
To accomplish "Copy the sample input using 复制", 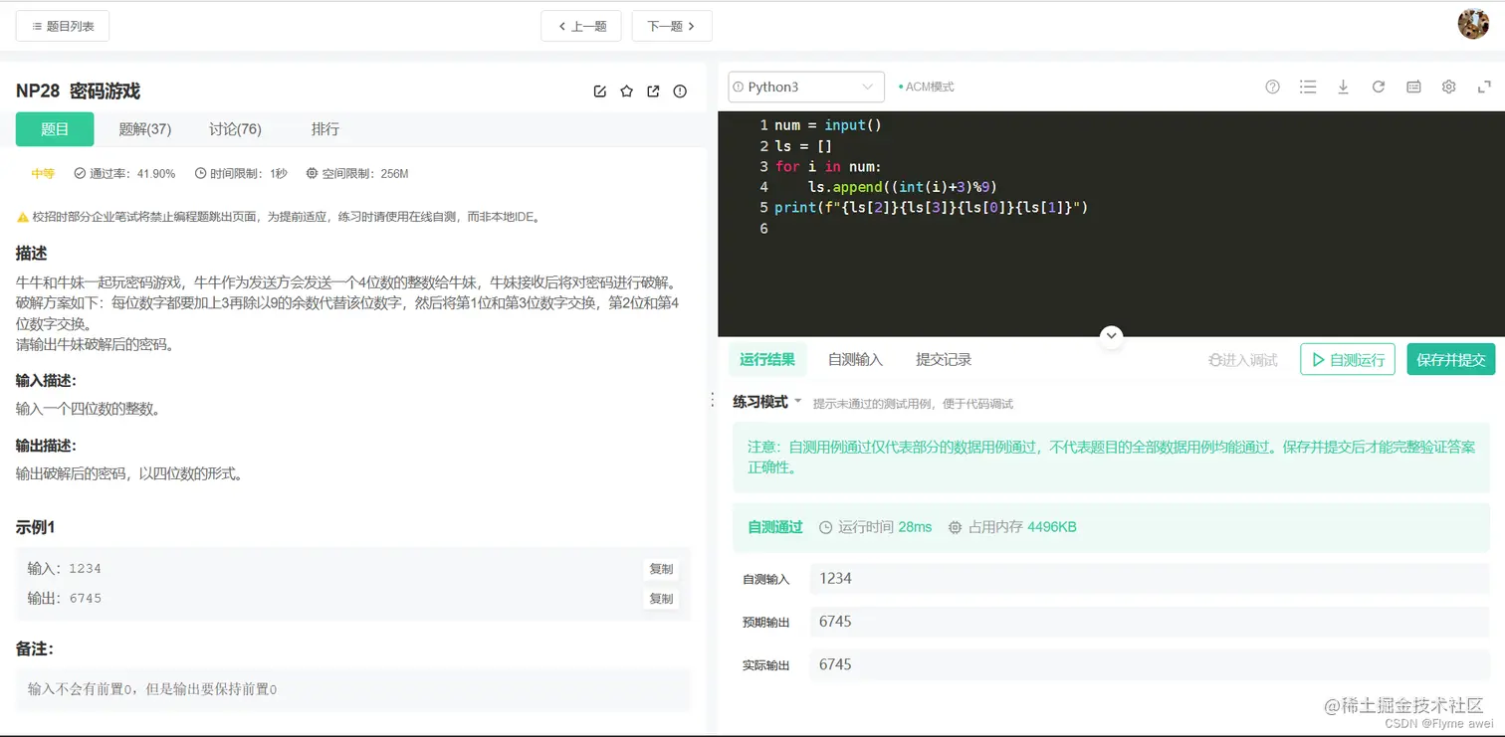I will [x=660, y=568].
